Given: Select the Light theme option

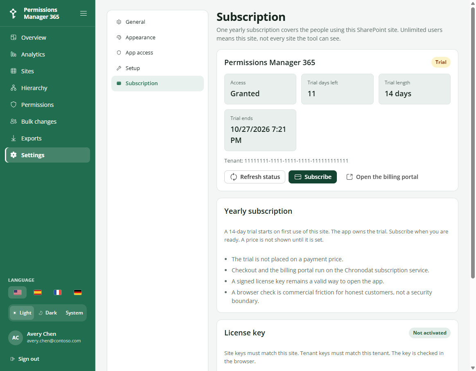Looking at the screenshot, I should [22, 313].
